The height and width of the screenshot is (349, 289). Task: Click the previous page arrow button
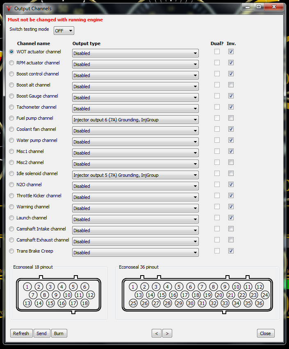156,333
